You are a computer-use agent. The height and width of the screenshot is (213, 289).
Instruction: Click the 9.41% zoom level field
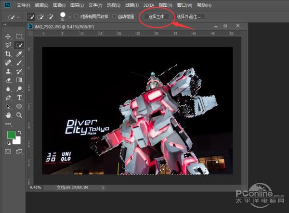click(x=35, y=188)
